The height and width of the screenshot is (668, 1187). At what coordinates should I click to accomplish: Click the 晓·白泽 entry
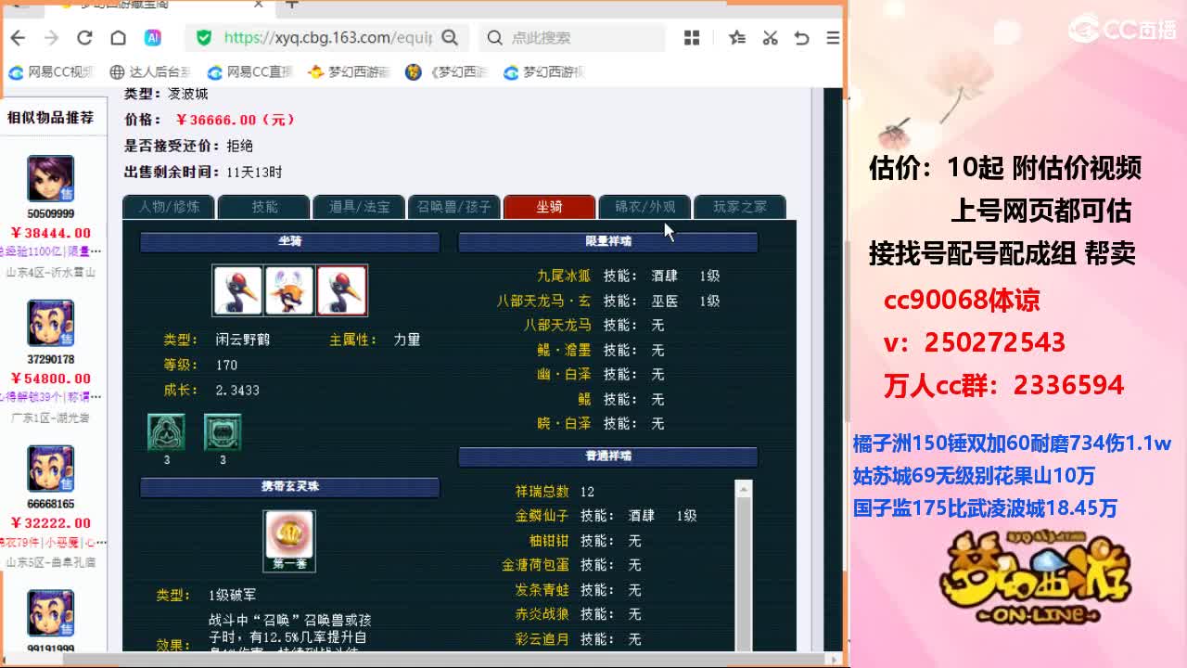[x=564, y=423]
